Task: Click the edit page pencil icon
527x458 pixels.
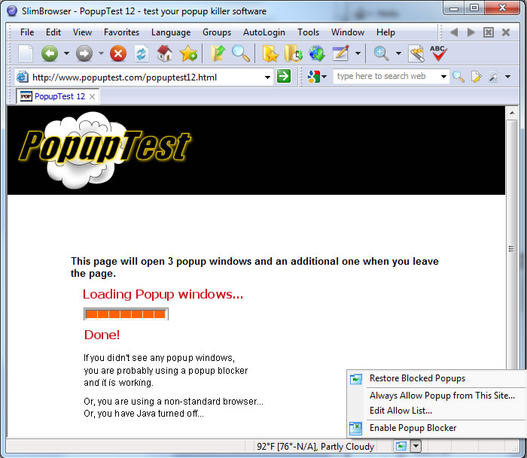Action: click(341, 53)
